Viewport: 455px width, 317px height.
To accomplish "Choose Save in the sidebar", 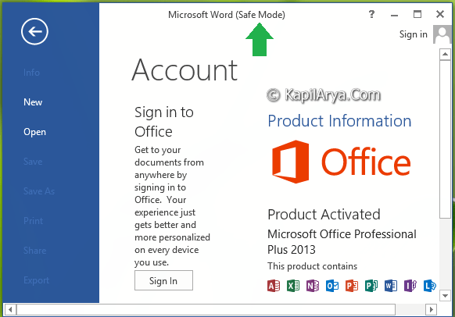I will pyautogui.click(x=33, y=162).
